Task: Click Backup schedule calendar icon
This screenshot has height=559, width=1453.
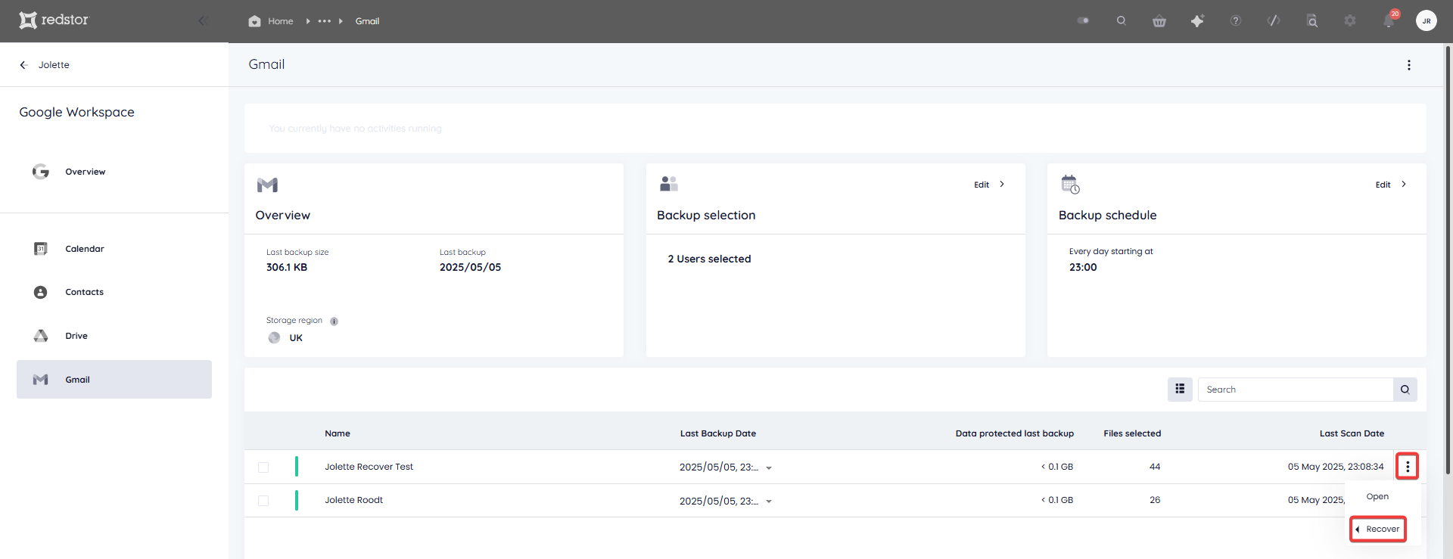Action: click(1070, 185)
